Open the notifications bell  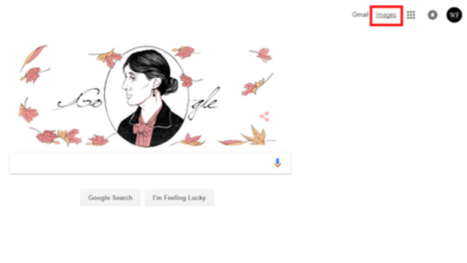[432, 15]
